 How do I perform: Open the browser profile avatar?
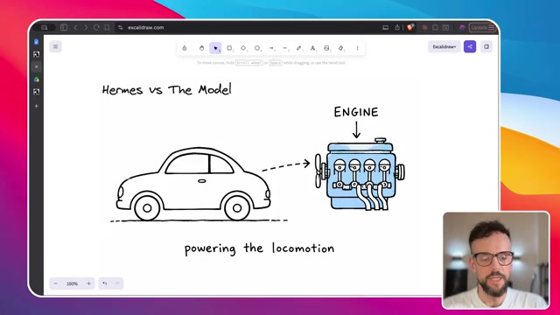point(462,27)
